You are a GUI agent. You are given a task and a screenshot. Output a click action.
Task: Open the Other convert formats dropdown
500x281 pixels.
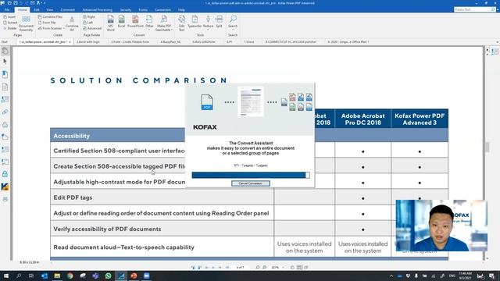149,23
